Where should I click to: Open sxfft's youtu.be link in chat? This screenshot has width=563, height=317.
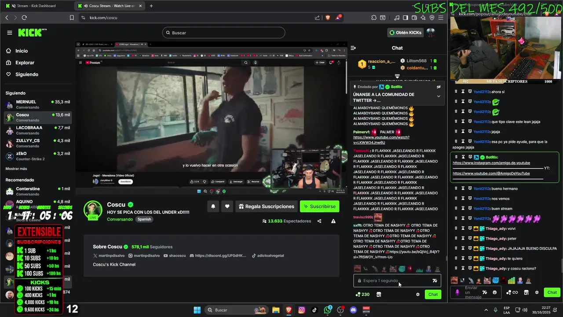coord(396,254)
